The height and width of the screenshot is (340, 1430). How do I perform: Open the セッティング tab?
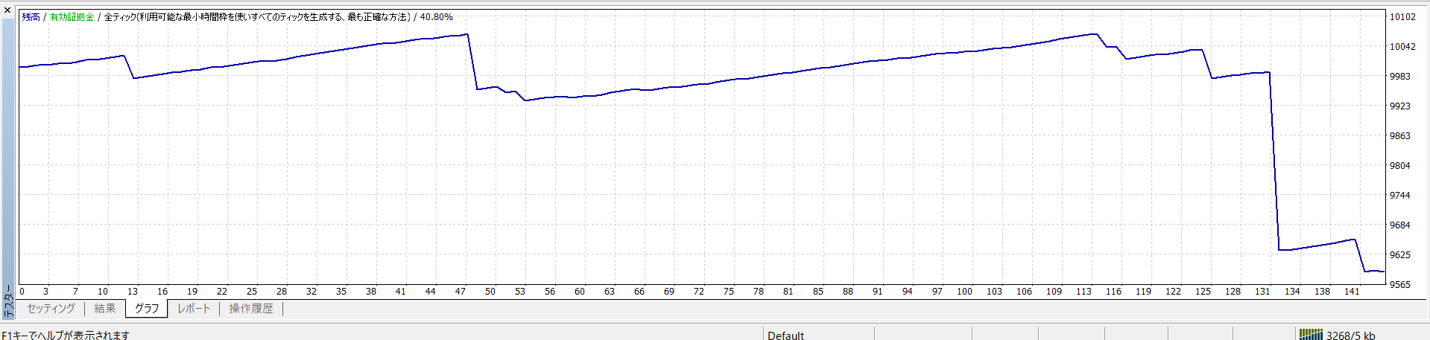[51, 309]
